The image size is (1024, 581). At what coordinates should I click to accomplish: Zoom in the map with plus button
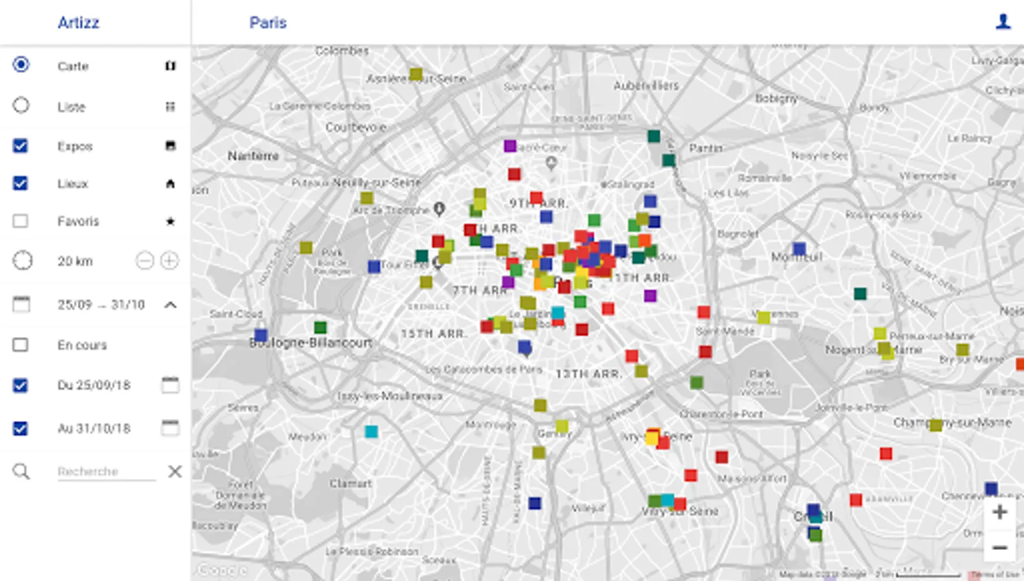[x=999, y=512]
